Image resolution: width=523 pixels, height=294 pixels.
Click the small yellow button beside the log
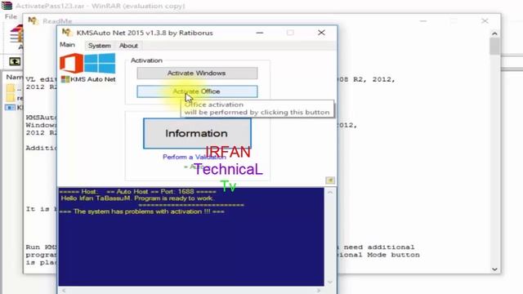tap(330, 180)
